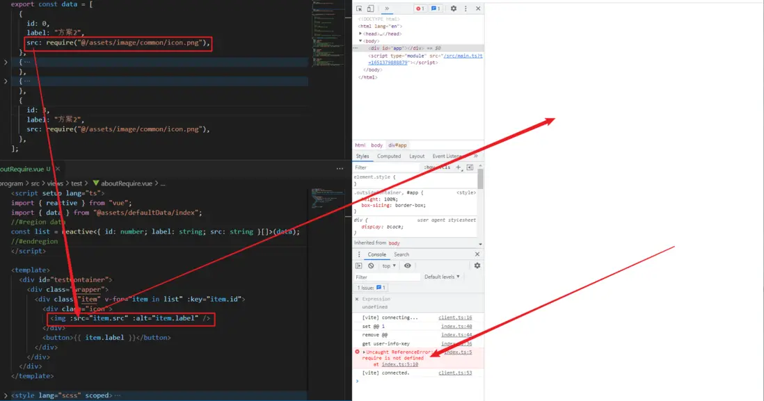Open the blue issues count badge
Viewport: 764px width, 401px height.
pos(436,8)
